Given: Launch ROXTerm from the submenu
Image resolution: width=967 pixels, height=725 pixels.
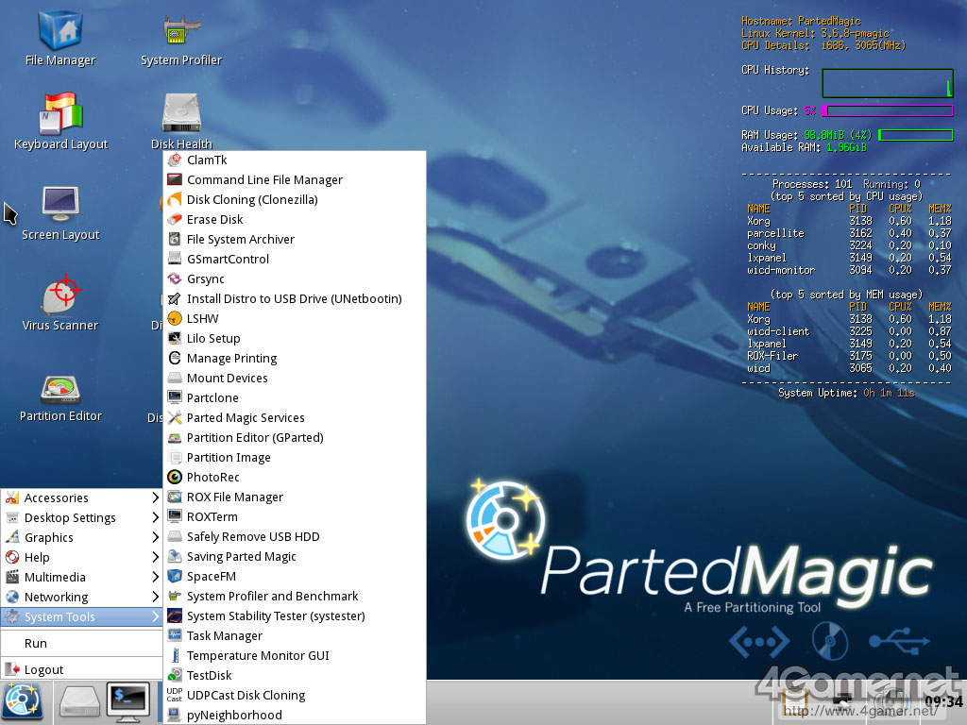Looking at the screenshot, I should (x=295, y=516).
